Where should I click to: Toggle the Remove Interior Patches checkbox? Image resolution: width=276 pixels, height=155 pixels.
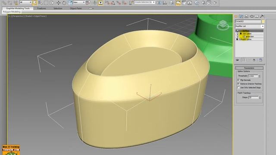click(238, 84)
